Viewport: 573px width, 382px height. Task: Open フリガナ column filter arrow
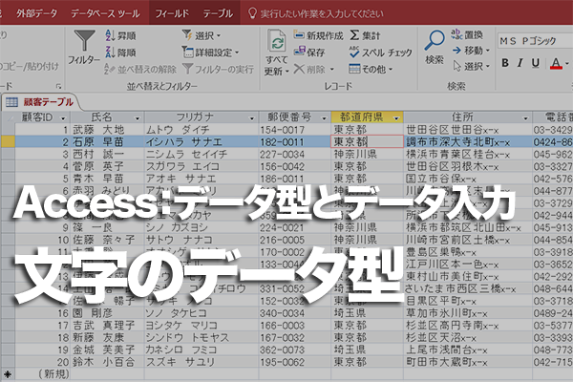[x=251, y=118]
